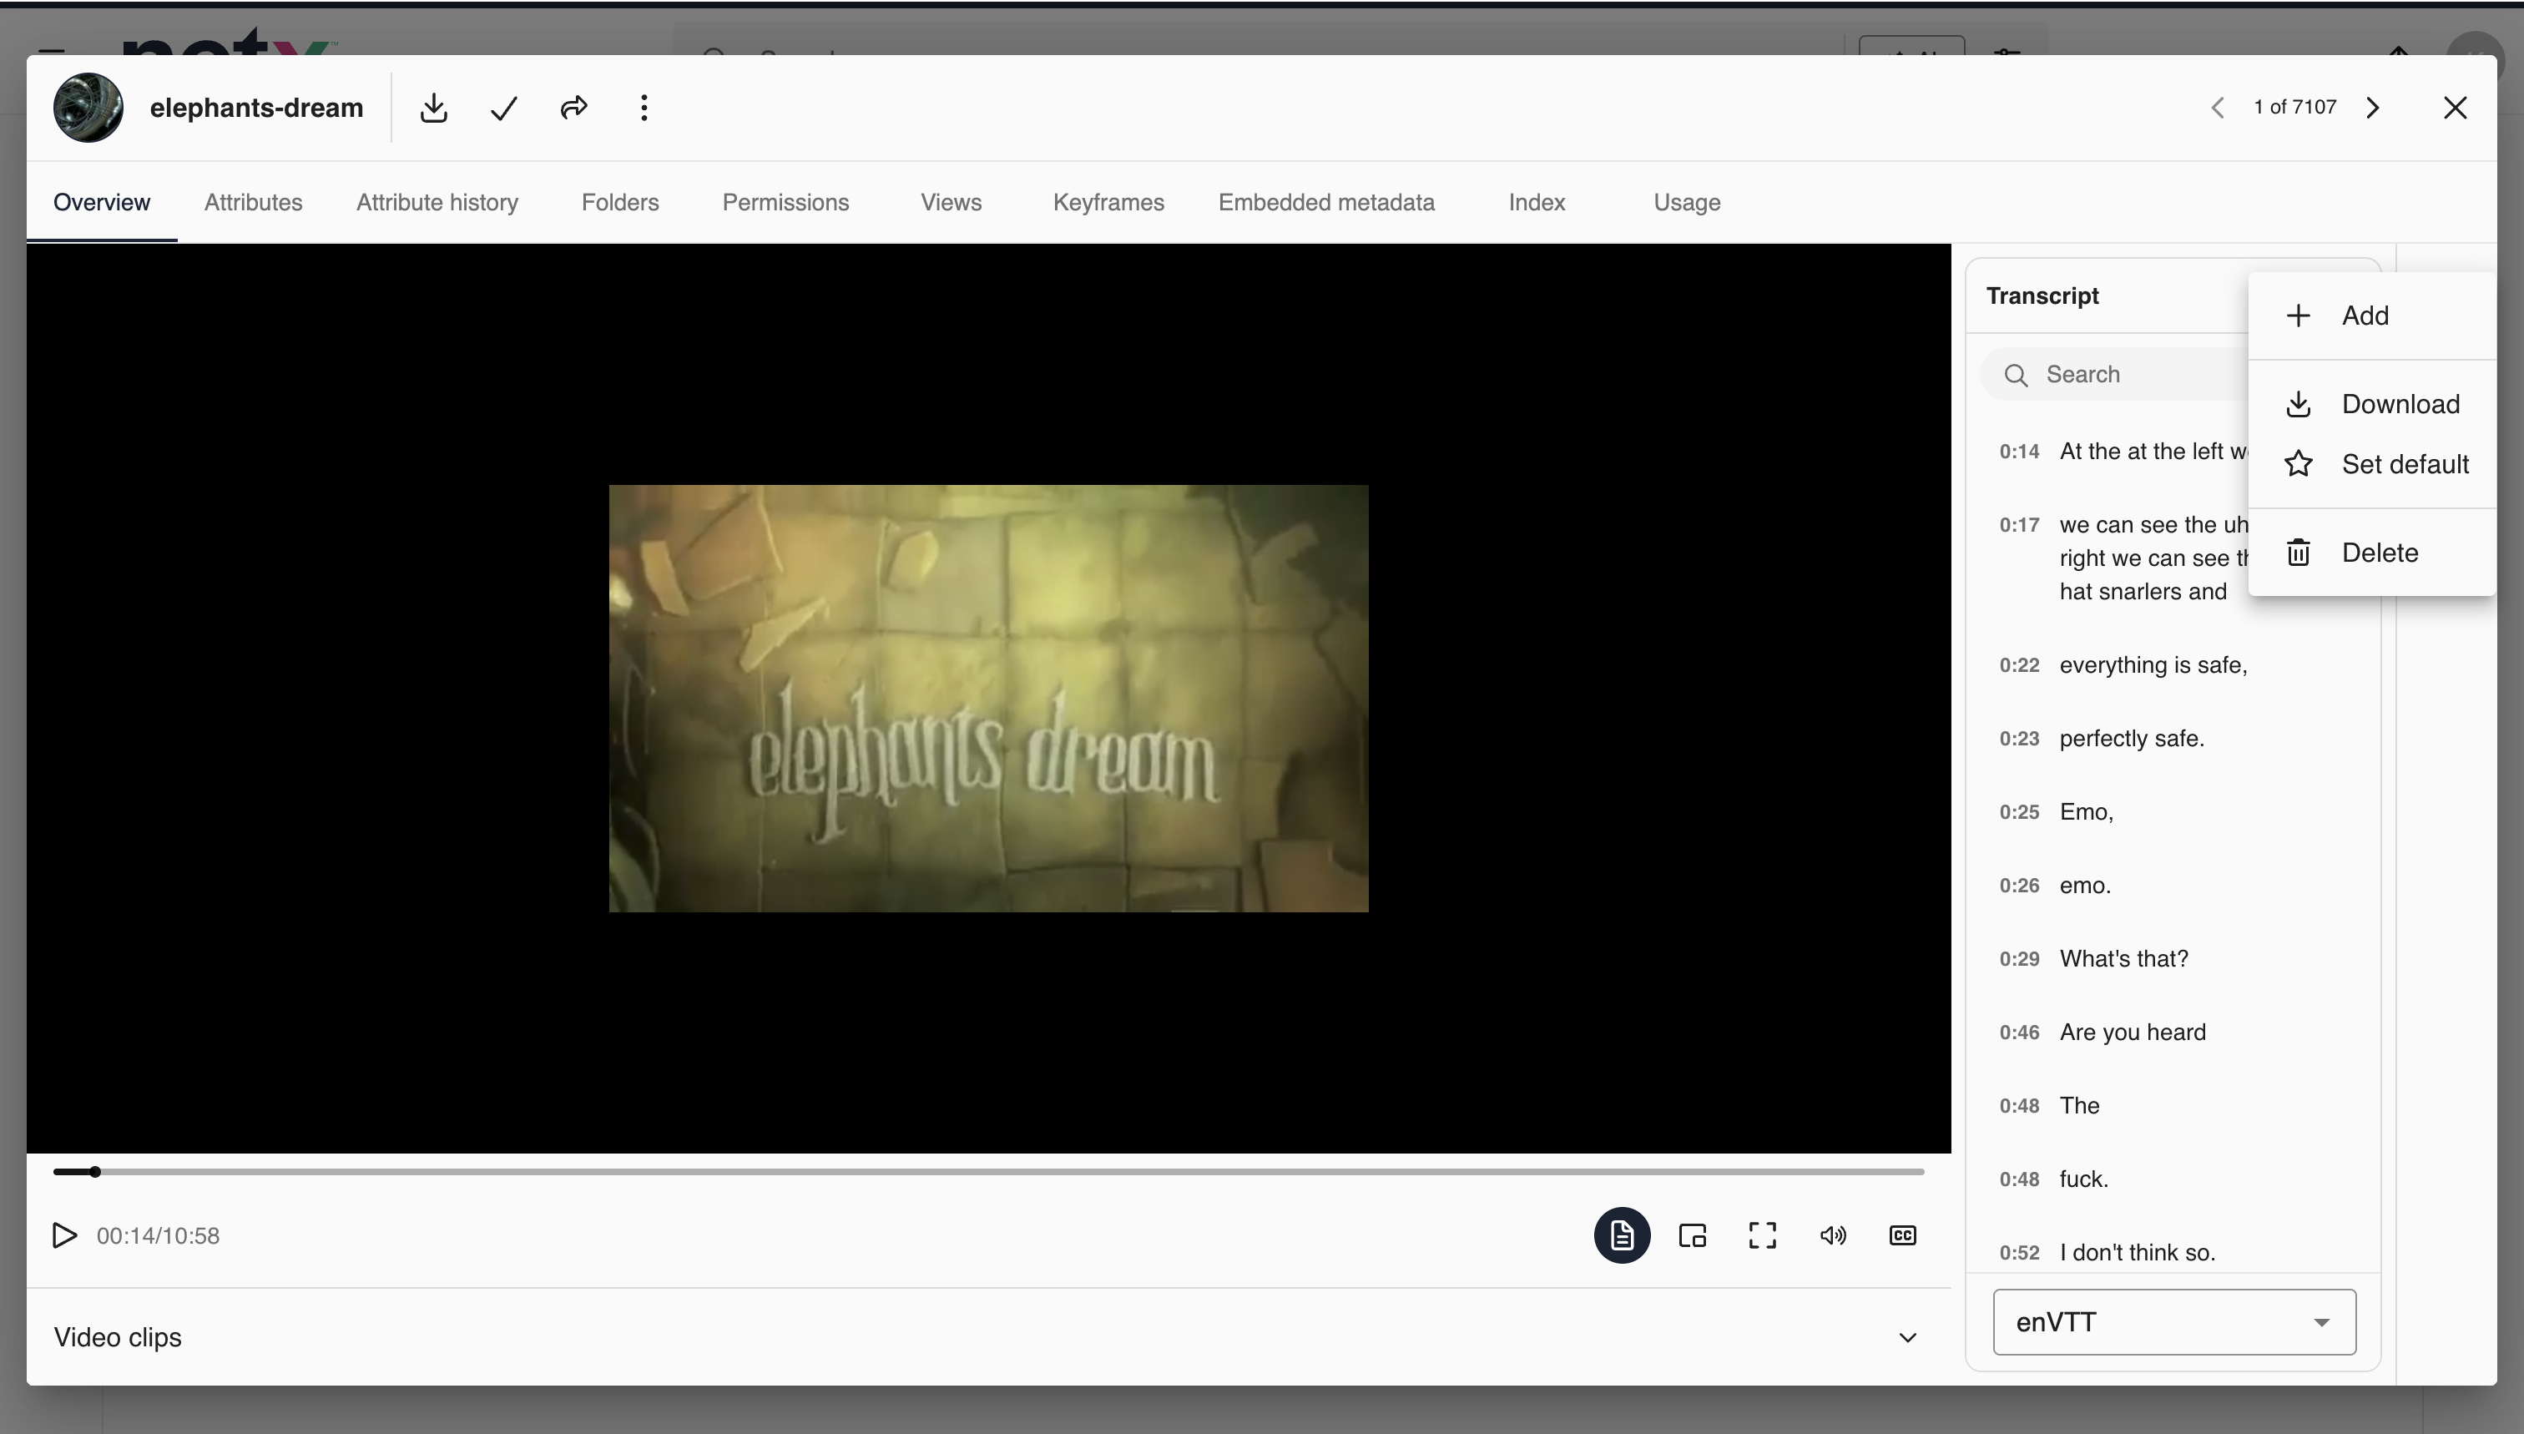
Task: Select Set default in transcript menu
Action: 2372,465
